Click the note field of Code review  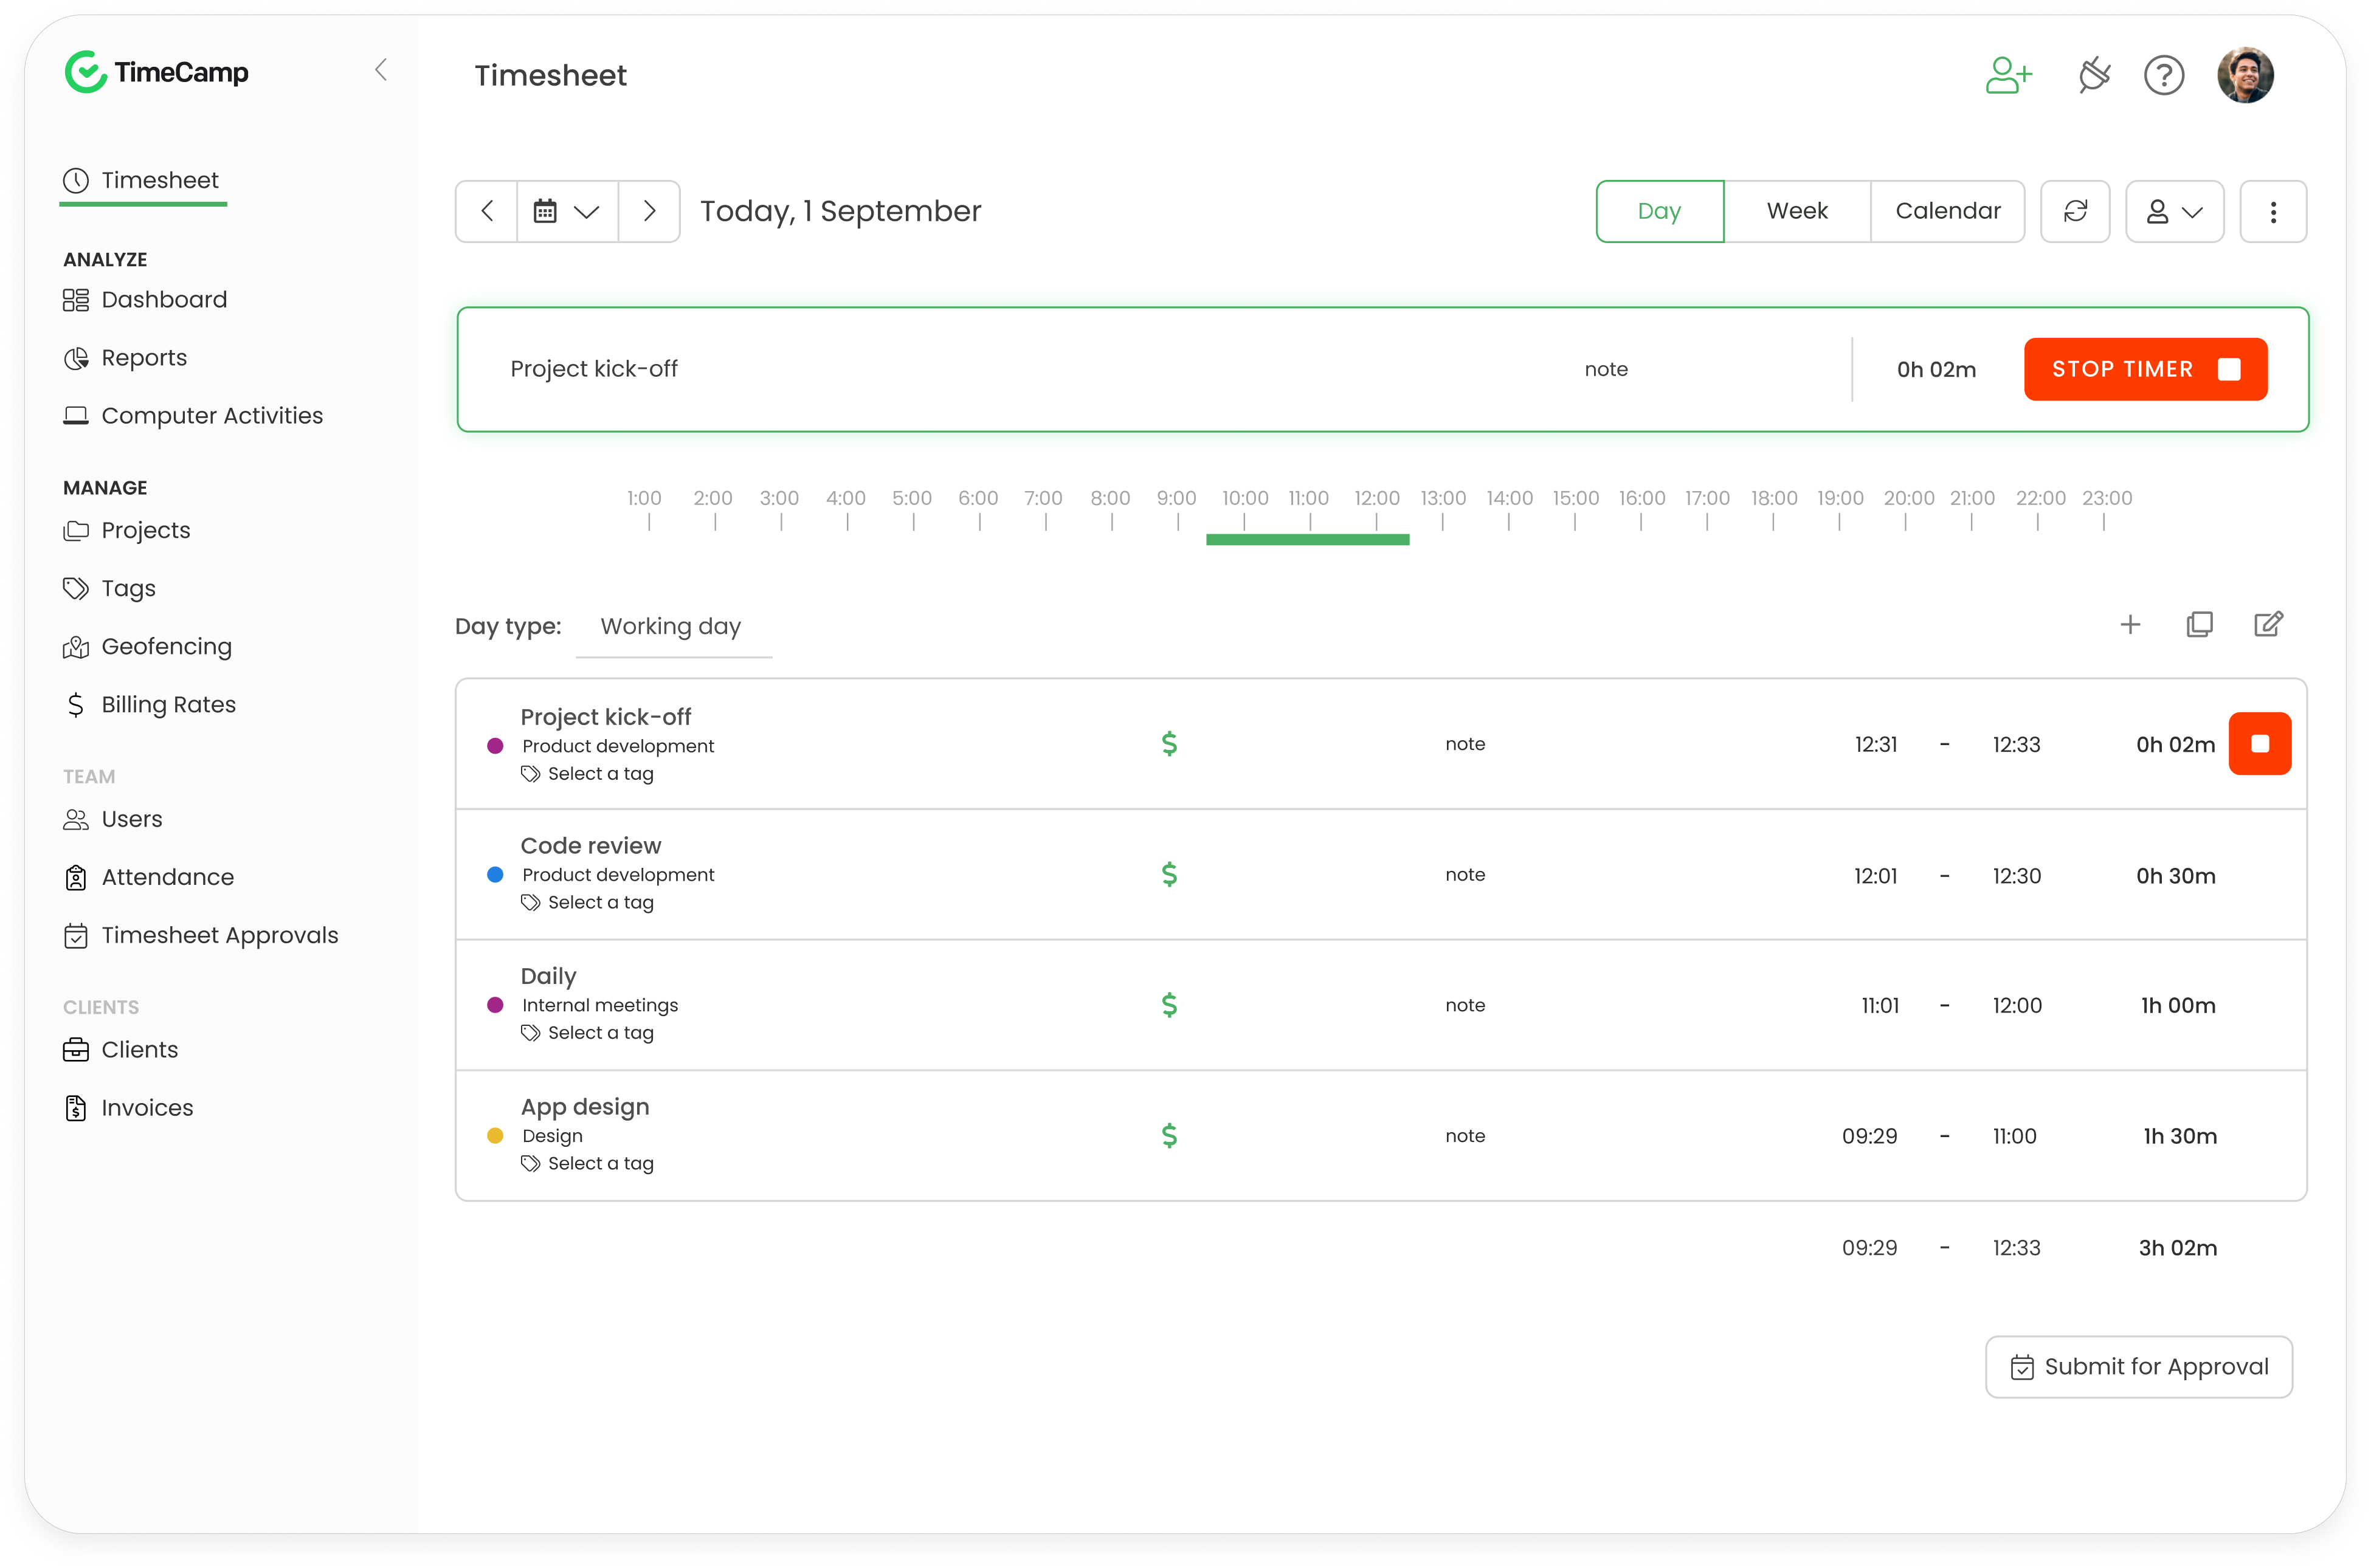[1465, 875]
